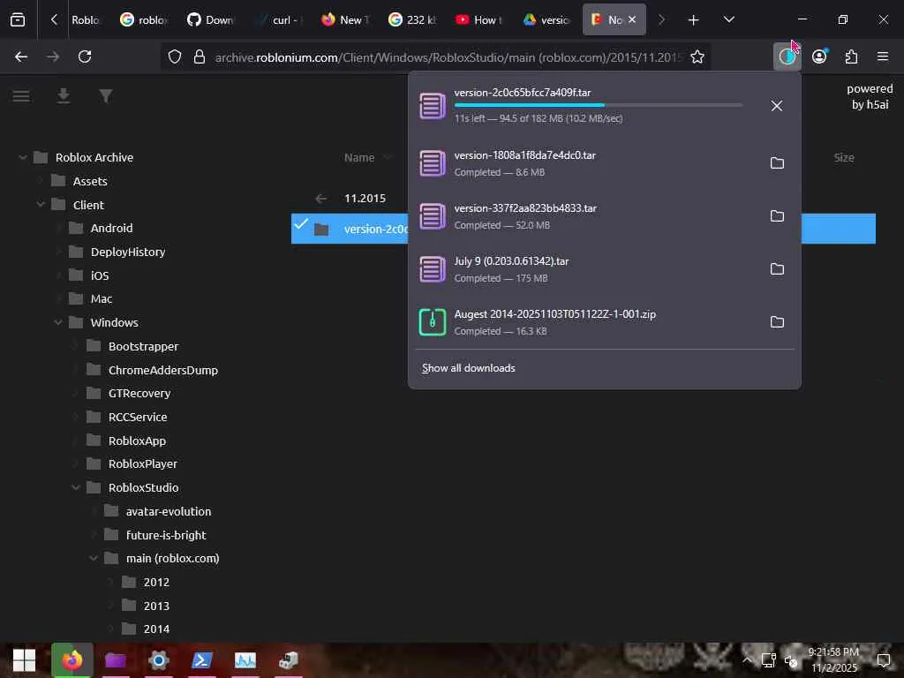The width and height of the screenshot is (904, 678).
Task: Open the ChromeAddersDump folder
Action: click(152, 370)
